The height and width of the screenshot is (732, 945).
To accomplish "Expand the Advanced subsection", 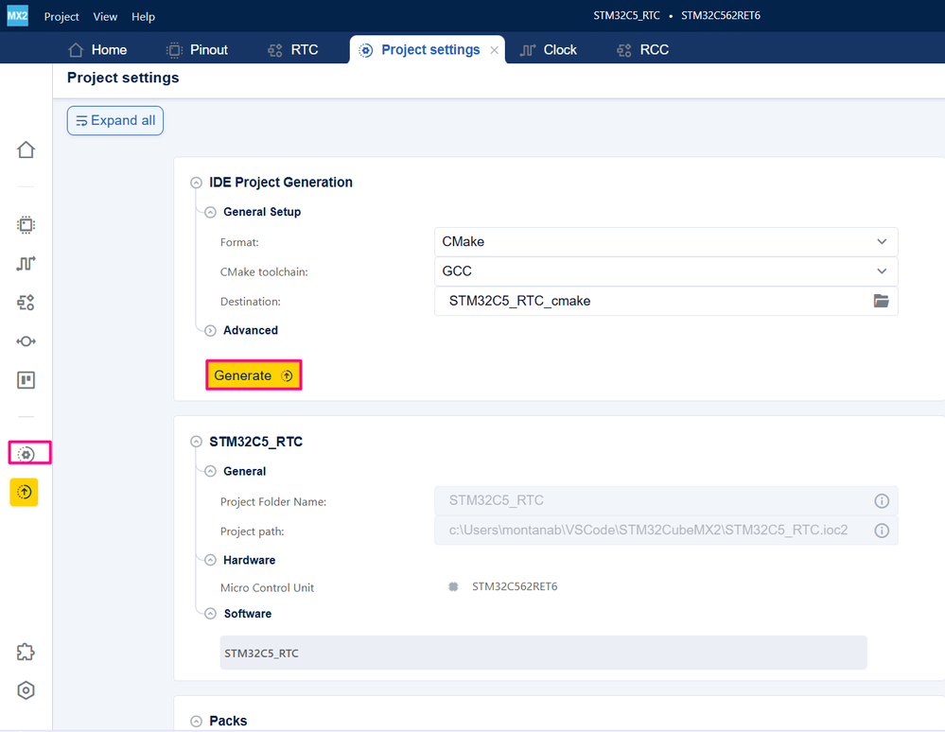I will tap(210, 331).
